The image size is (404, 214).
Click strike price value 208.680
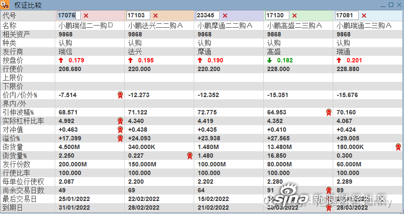(70, 69)
